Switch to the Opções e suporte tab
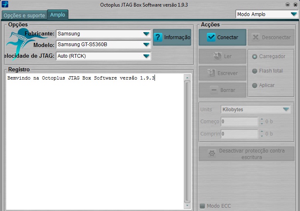Viewport: 300px width, 211px height. coord(24,15)
